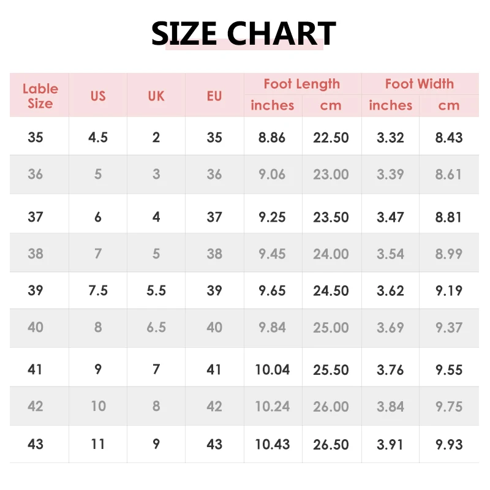Viewport: 490px width, 490px height.
Task: Click the 9.93 cm foot width cell
Action: pyautogui.click(x=448, y=443)
